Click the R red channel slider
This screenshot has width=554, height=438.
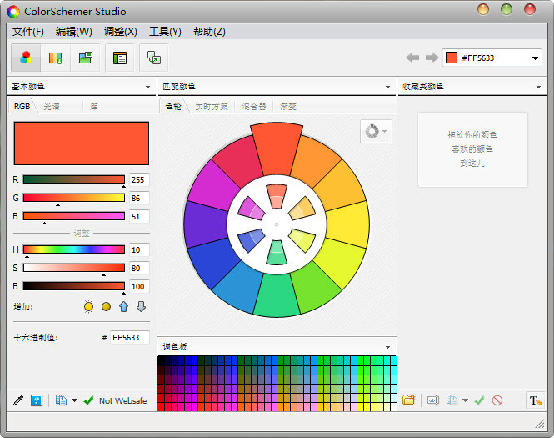pos(74,179)
